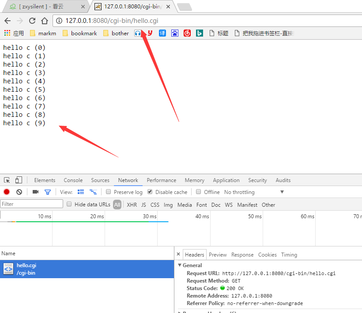Toggle the network filter funnel icon

[x=48, y=192]
